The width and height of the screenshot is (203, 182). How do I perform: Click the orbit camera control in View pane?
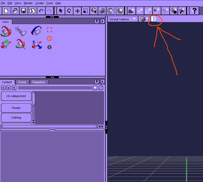[x=6, y=31]
